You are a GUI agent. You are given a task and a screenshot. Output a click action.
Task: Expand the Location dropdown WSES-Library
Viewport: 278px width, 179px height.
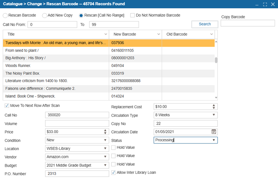coord(105,148)
